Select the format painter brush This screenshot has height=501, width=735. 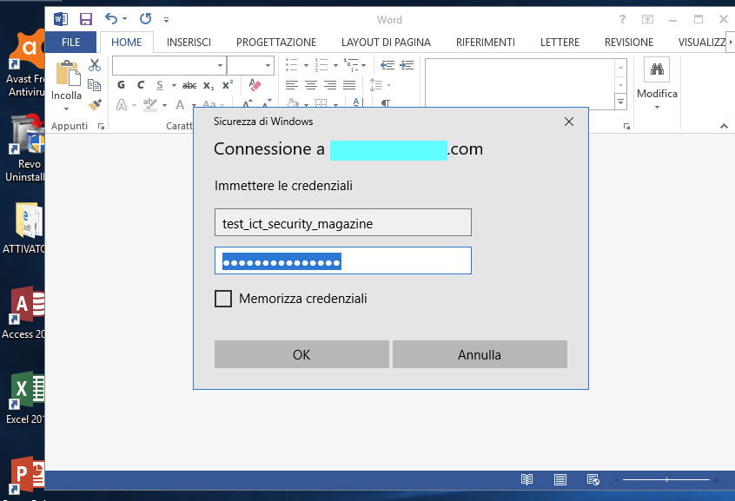[x=95, y=104]
